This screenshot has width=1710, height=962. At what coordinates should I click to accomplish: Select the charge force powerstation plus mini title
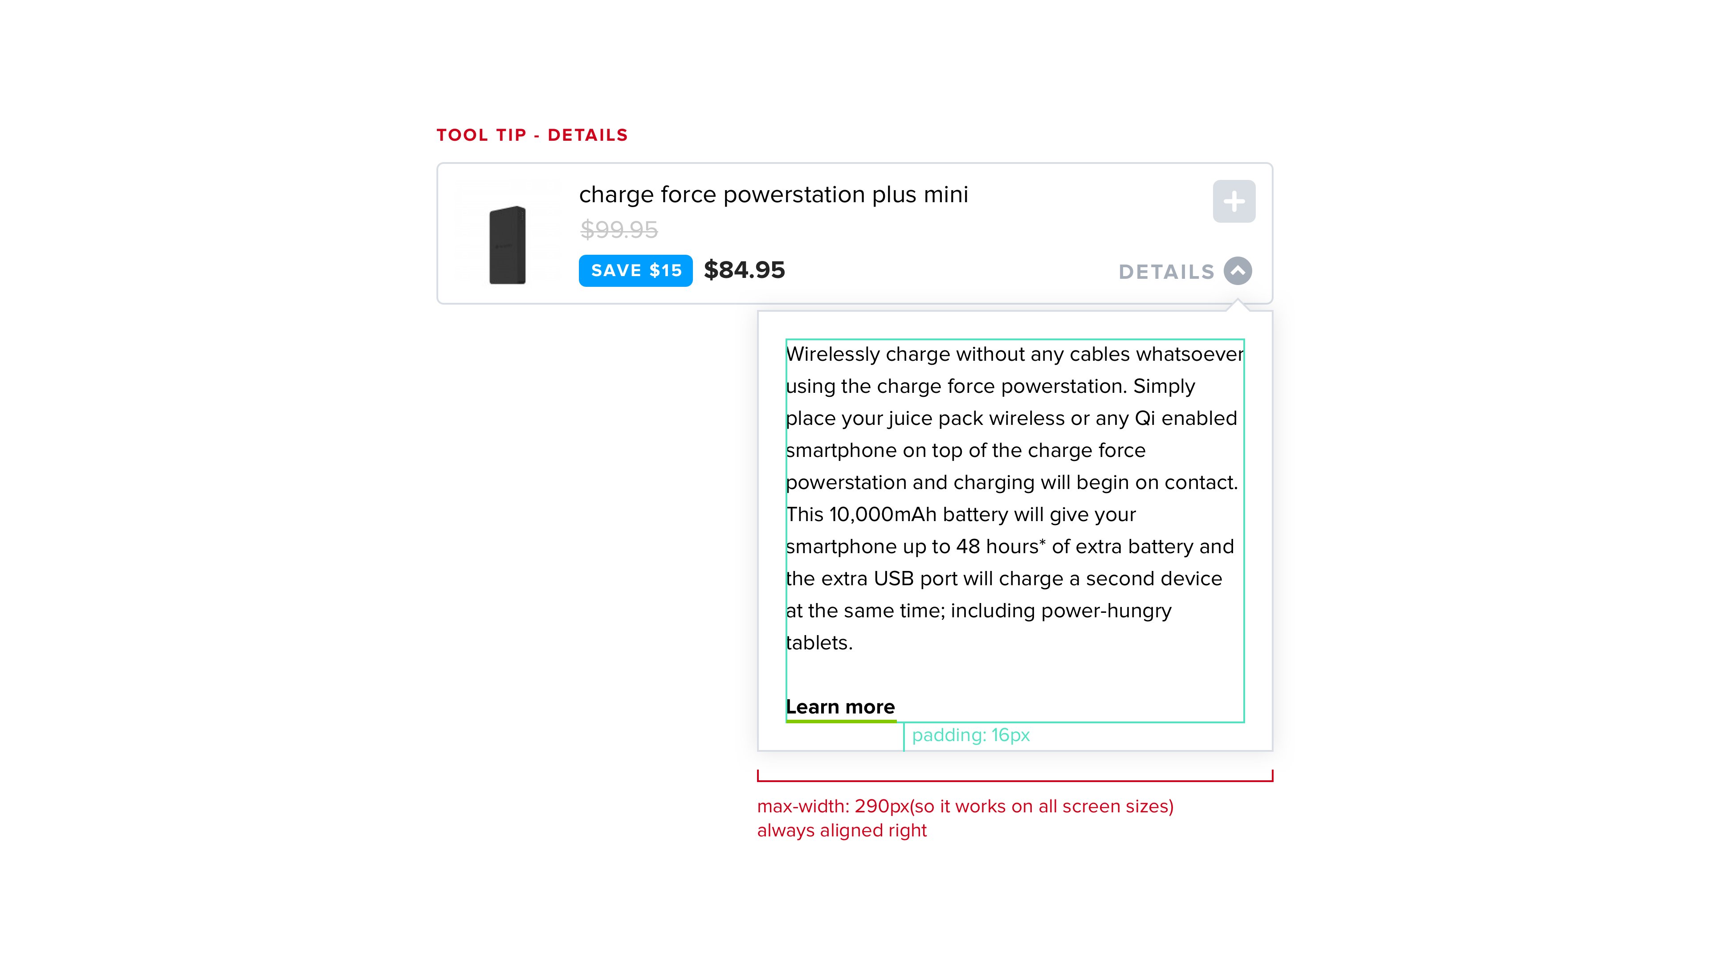(x=774, y=195)
